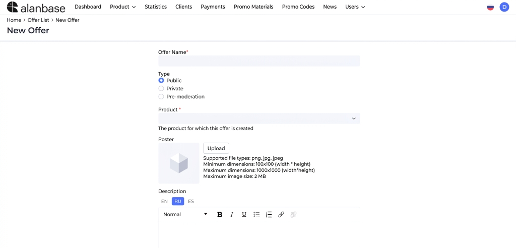The width and height of the screenshot is (516, 248).
Task: Click the Upload poster button
Action: (216, 148)
